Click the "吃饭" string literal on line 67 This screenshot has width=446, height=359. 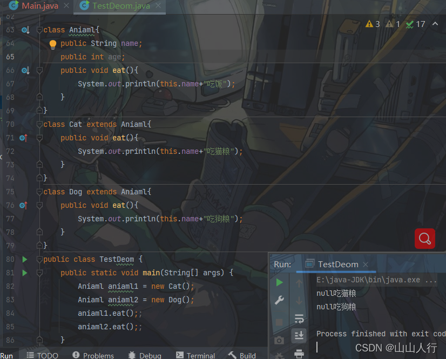(215, 84)
